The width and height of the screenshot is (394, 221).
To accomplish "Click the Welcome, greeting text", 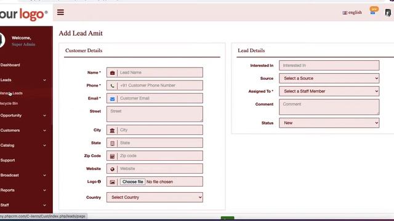I will (x=22, y=38).
